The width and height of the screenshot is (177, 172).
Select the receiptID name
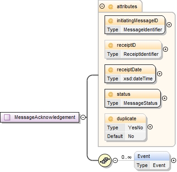tap(126, 45)
